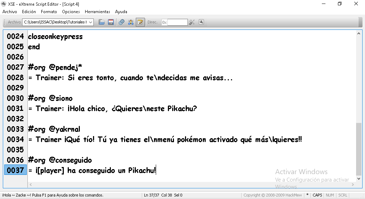Click the vertical scrollbar up arrow
The width and height of the screenshot is (365, 199).
point(359,33)
